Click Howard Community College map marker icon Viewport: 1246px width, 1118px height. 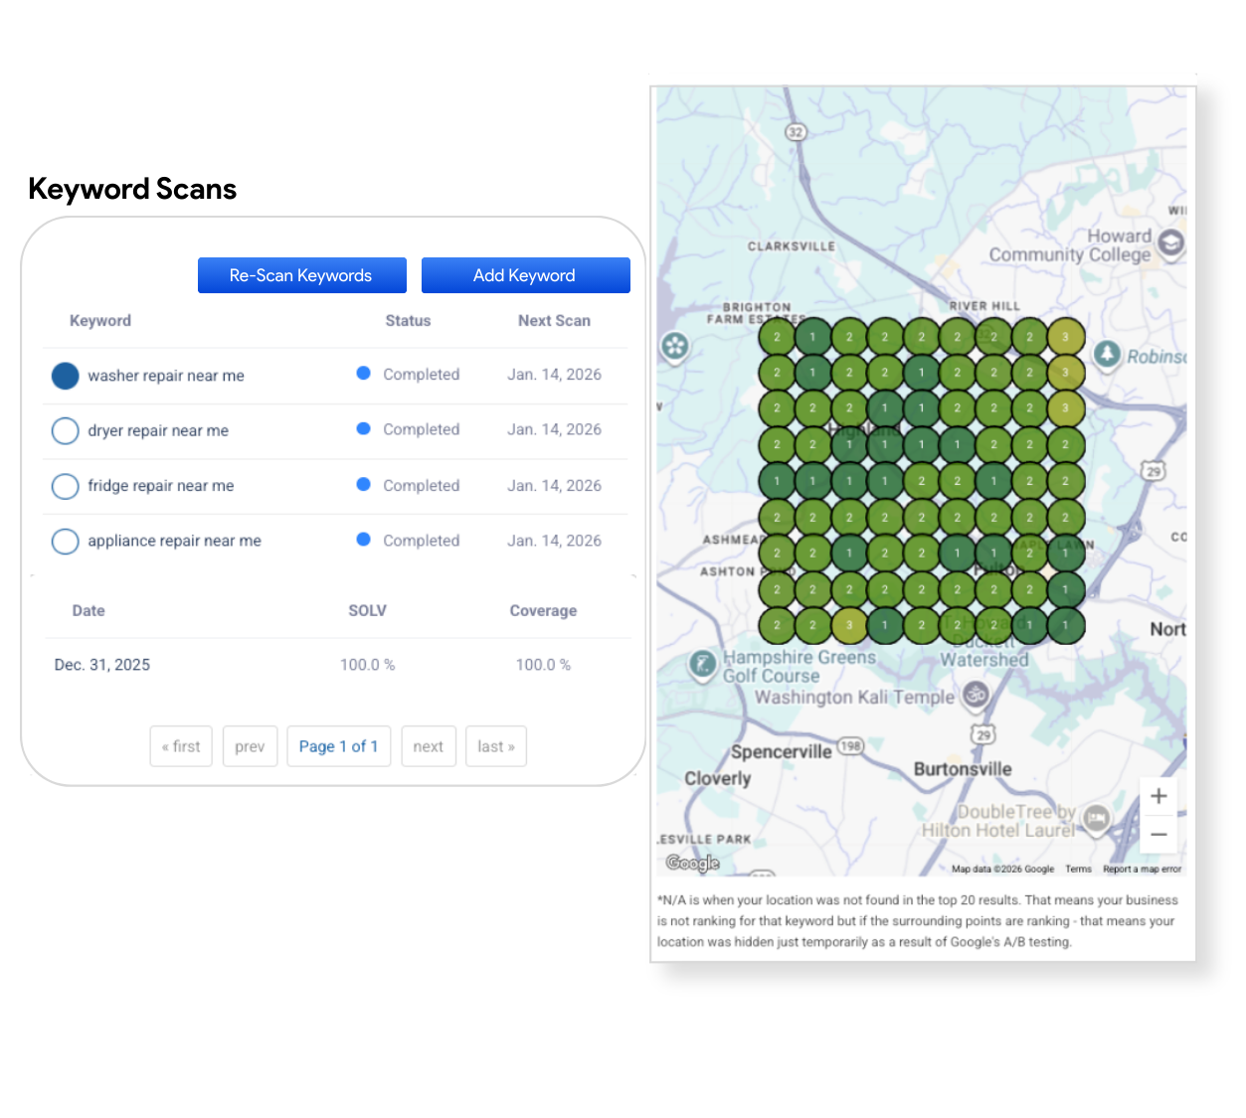coord(1172,242)
